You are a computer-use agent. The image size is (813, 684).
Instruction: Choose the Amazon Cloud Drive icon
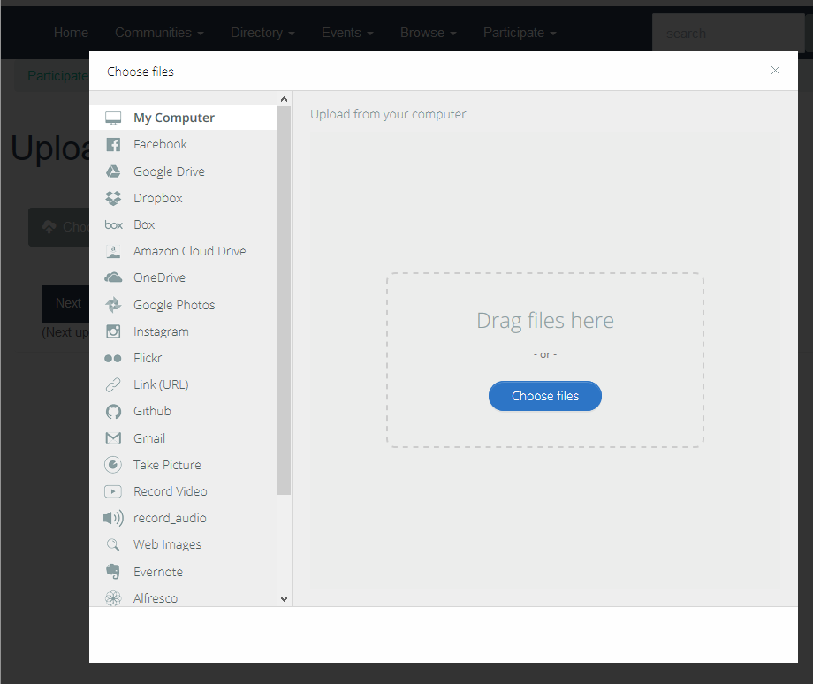pyautogui.click(x=113, y=252)
